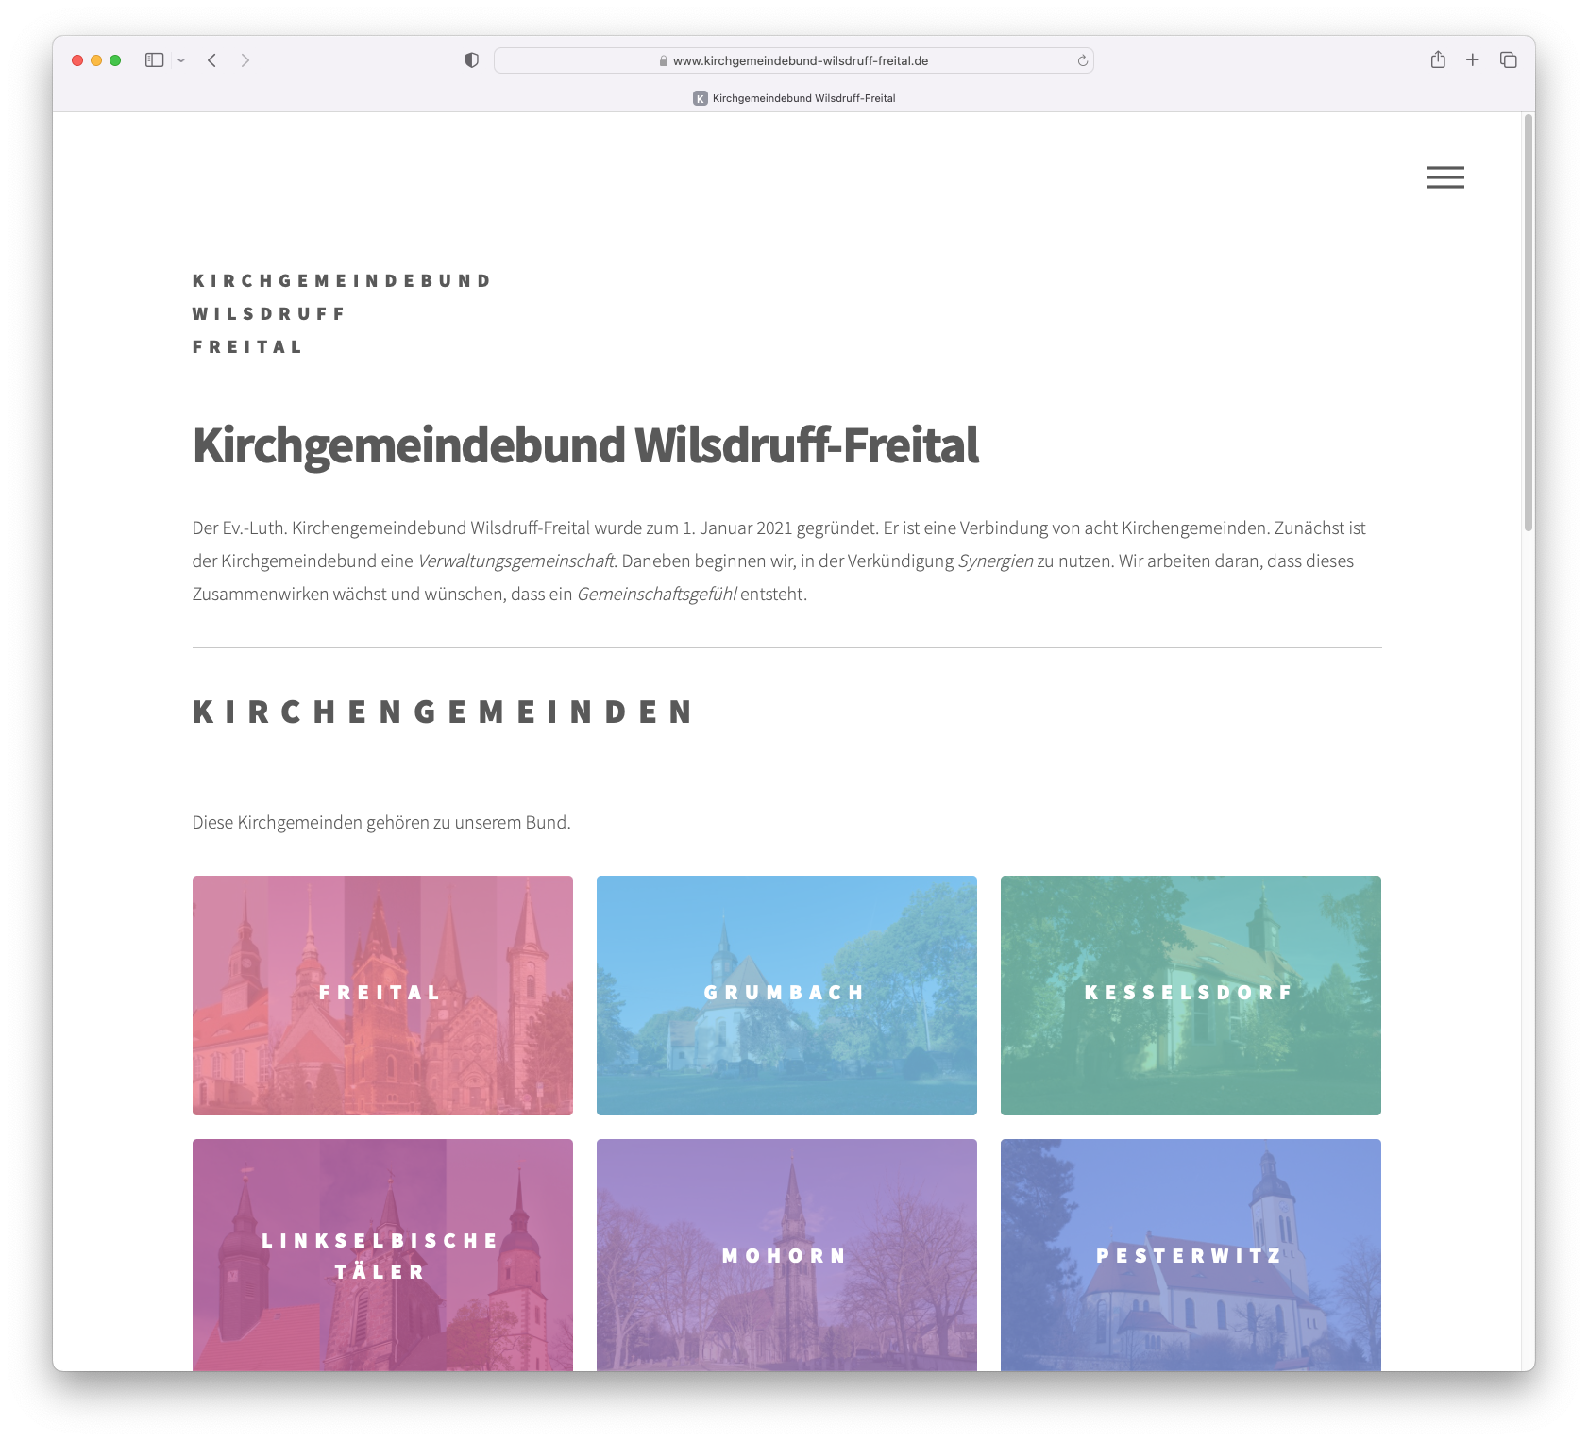Open the Pesterwitz parish tile
The width and height of the screenshot is (1588, 1441).
[1191, 1254]
